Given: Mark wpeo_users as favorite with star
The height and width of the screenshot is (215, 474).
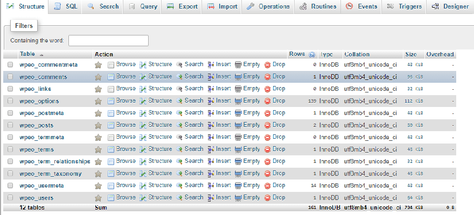Looking at the screenshot, I should click(98, 198).
